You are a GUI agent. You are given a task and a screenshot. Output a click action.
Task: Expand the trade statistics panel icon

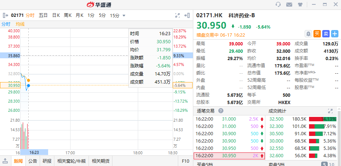pos(330,111)
